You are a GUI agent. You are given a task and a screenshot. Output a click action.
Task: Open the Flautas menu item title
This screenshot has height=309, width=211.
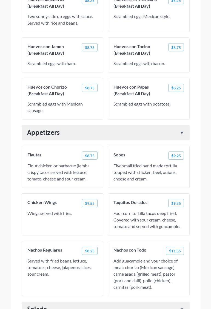click(x=35, y=155)
